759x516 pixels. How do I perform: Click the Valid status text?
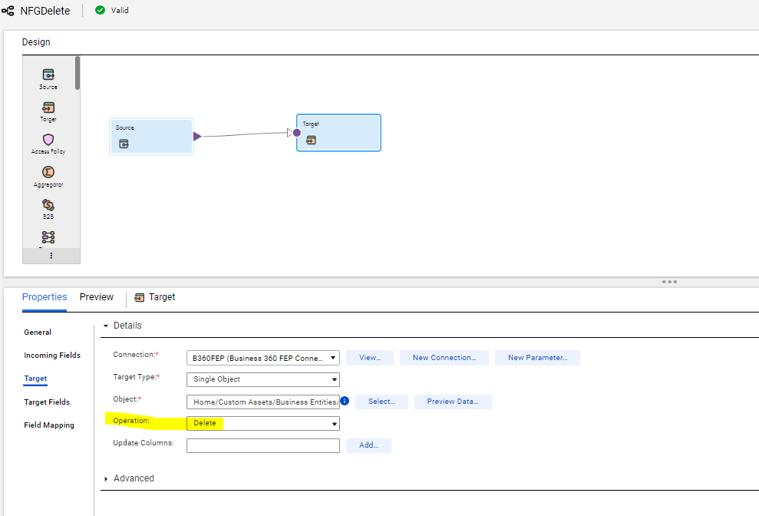120,10
